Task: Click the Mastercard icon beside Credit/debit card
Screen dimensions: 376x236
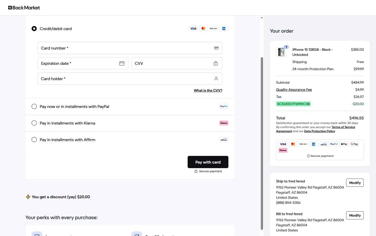Action: [203, 29]
